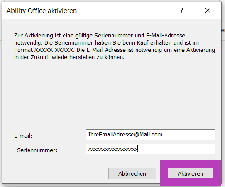Close the Ability Office aktivieren dialog

pos(208,10)
